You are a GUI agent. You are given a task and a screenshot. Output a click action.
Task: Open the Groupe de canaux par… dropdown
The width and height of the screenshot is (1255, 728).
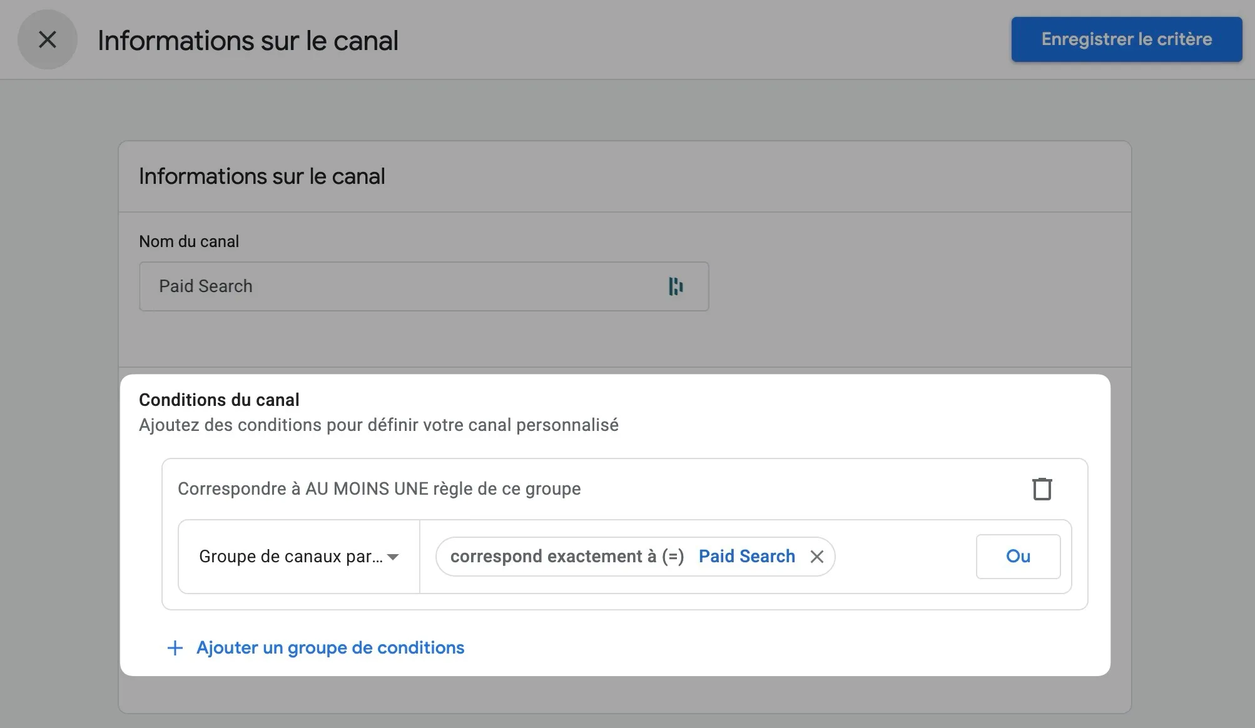click(299, 557)
